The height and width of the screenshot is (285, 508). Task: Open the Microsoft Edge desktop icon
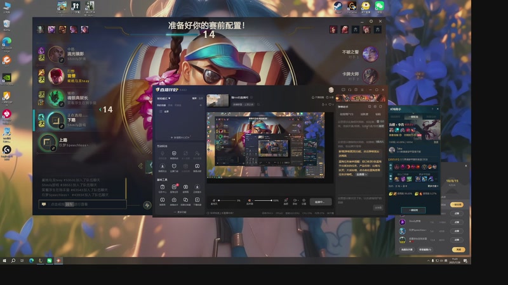tap(7, 44)
